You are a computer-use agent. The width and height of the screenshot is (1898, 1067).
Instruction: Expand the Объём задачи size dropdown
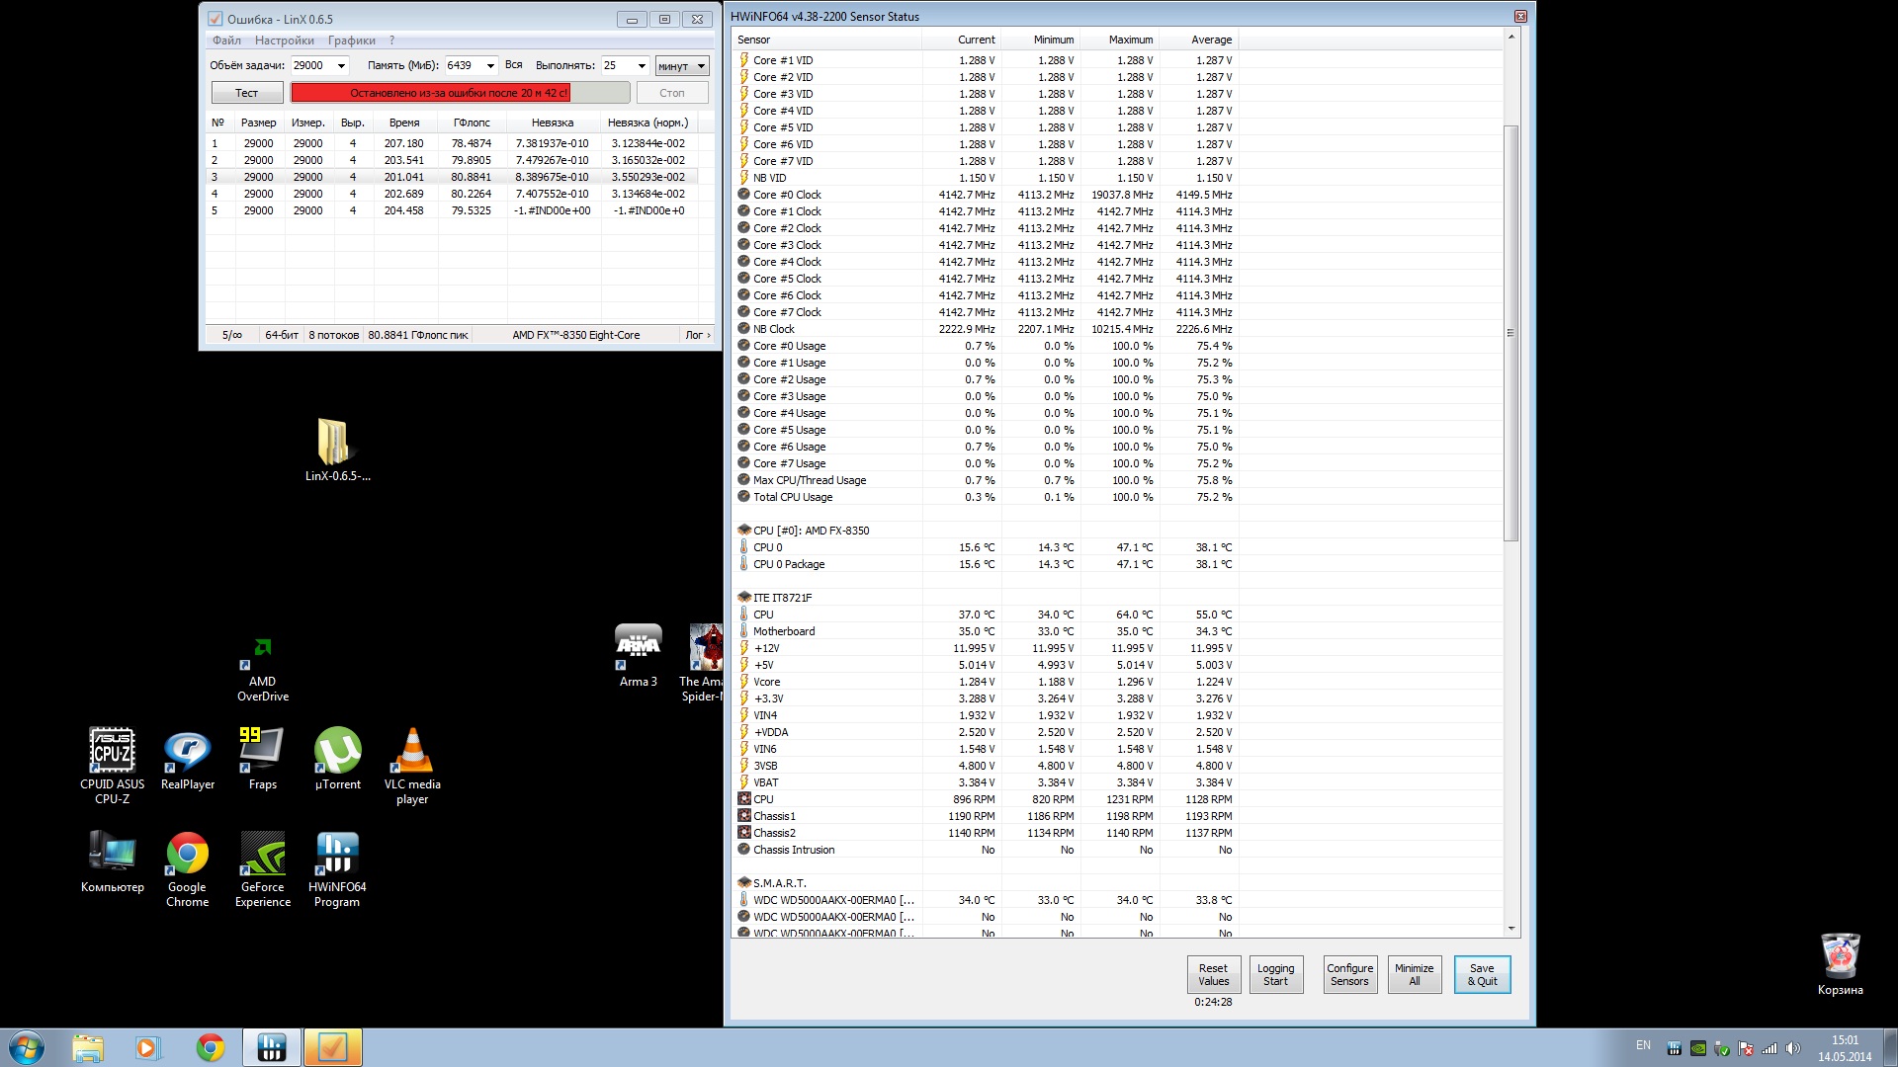point(342,66)
